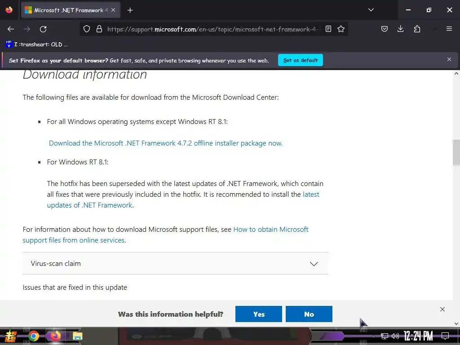The height and width of the screenshot is (345, 460).
Task: Launch Google Chrome from the taskbar
Action: pos(33,336)
